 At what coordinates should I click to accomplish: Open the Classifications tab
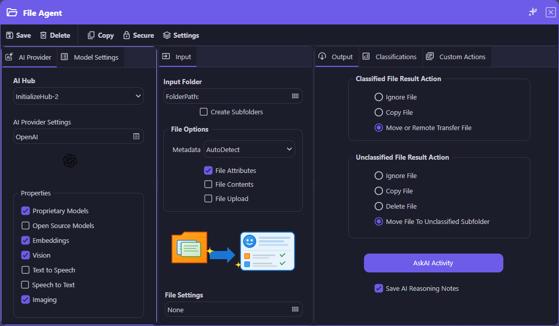[390, 57]
